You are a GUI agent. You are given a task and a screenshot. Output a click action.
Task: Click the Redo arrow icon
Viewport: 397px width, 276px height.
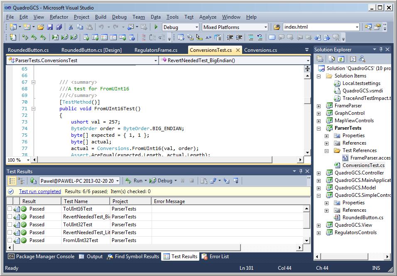pyautogui.click(x=116, y=27)
